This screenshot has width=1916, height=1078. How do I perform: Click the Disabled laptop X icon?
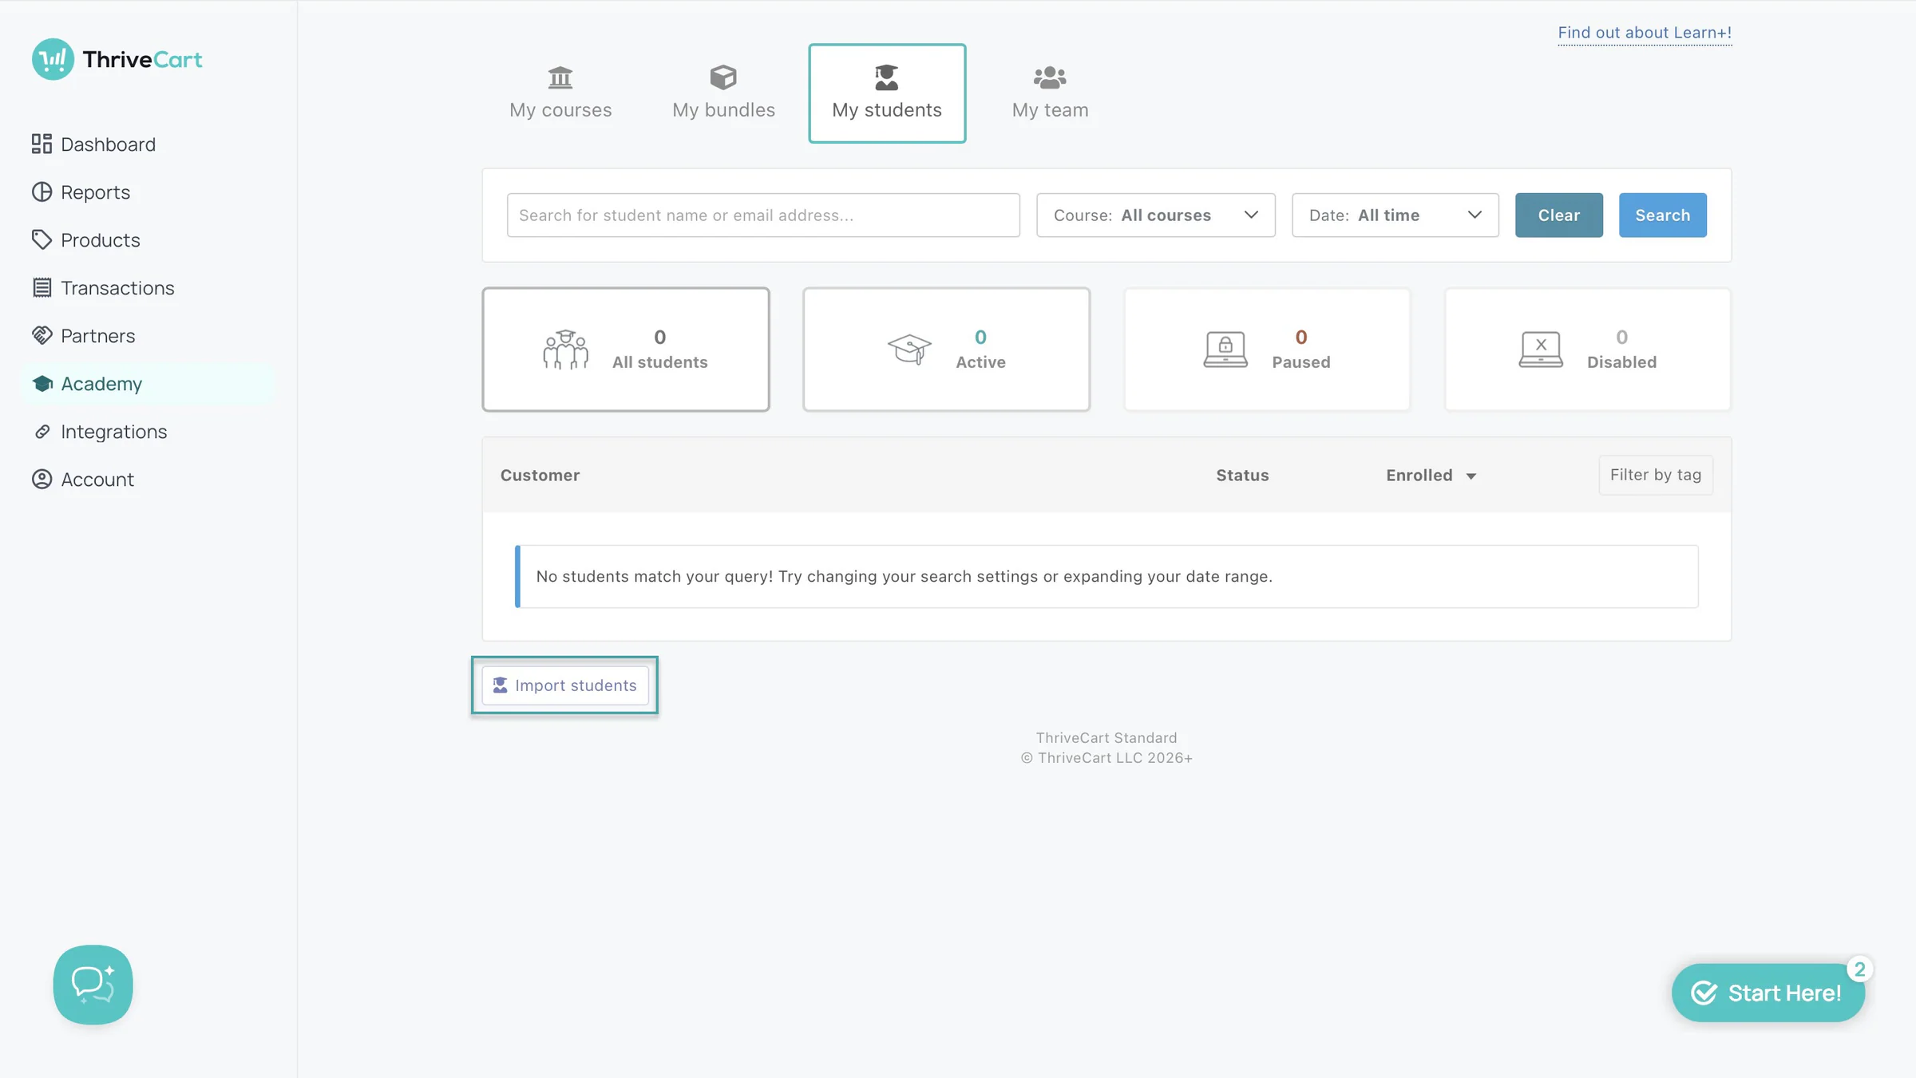1541,349
